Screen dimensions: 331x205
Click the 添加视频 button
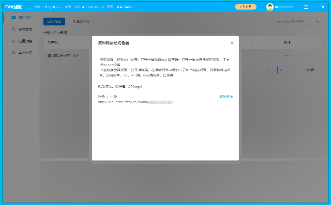pyautogui.click(x=54, y=22)
